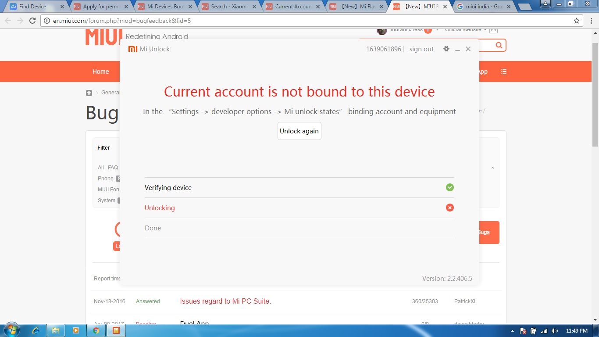The height and width of the screenshot is (337, 599).
Task: Click the power battery tray icon
Action: click(534, 331)
